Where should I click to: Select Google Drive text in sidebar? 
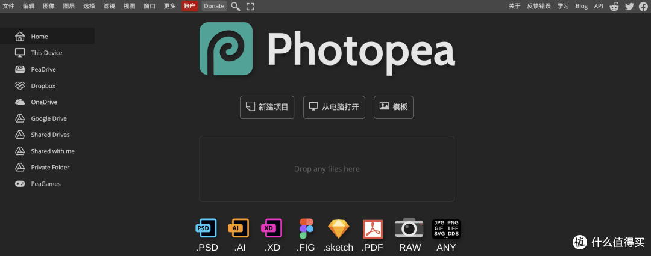pyautogui.click(x=49, y=118)
